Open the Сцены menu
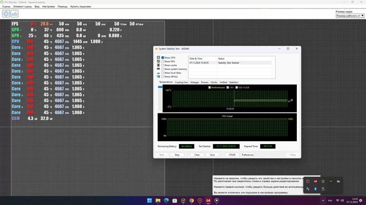The height and width of the screenshot is (205, 366). (6, 6)
